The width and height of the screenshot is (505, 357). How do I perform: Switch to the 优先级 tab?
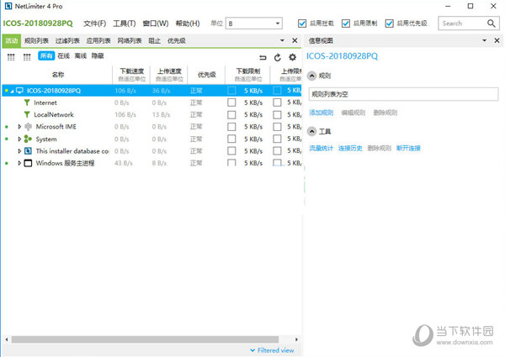tap(176, 41)
